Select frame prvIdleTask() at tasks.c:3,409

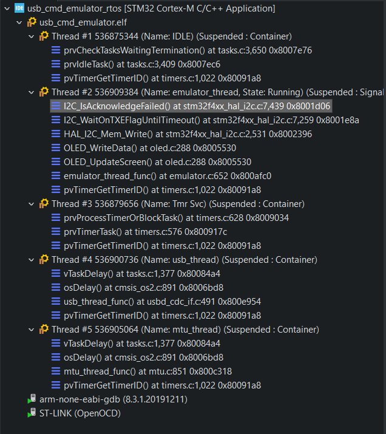tap(142, 64)
